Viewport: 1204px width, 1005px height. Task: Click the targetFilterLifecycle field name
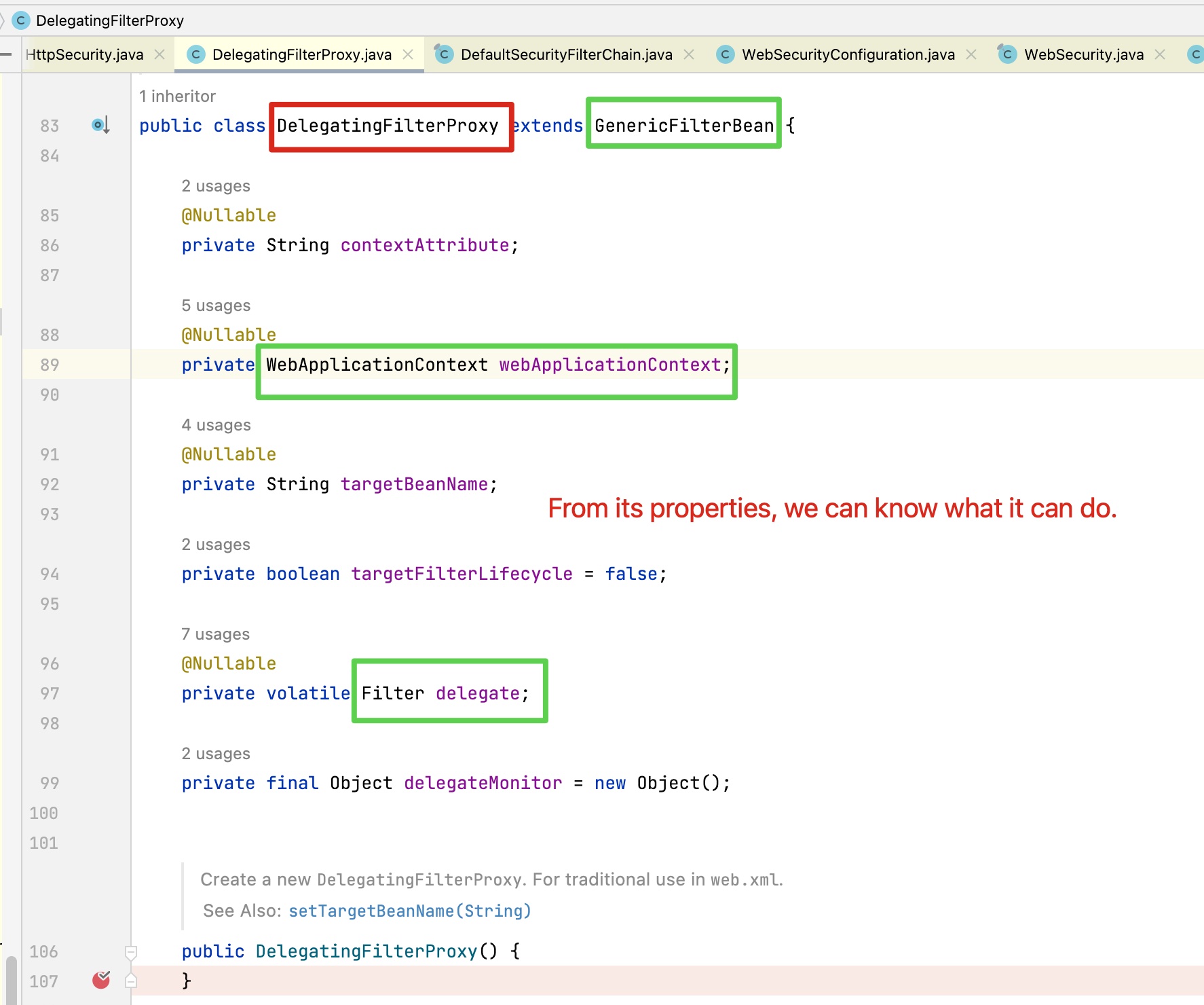[x=462, y=574]
